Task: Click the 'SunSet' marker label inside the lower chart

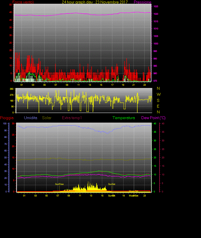Action: click(x=112, y=184)
